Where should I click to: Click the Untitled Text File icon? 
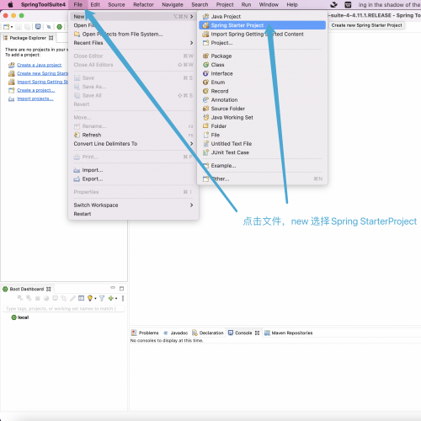coord(205,144)
